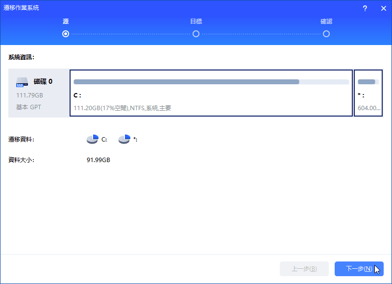Image resolution: width=392 pixels, height=284 pixels.
Task: Click the help question mark icon
Action: [365, 8]
